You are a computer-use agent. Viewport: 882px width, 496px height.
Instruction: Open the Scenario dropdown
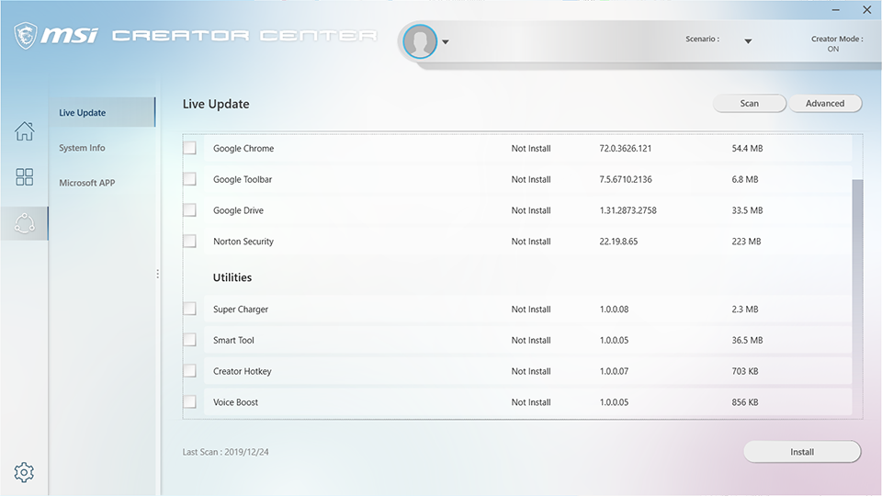(x=748, y=41)
